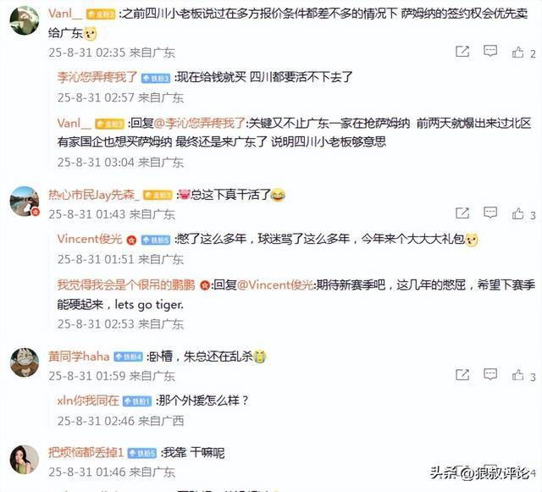Open the reply icon on Vanl_'s comment

pyautogui.click(x=490, y=52)
